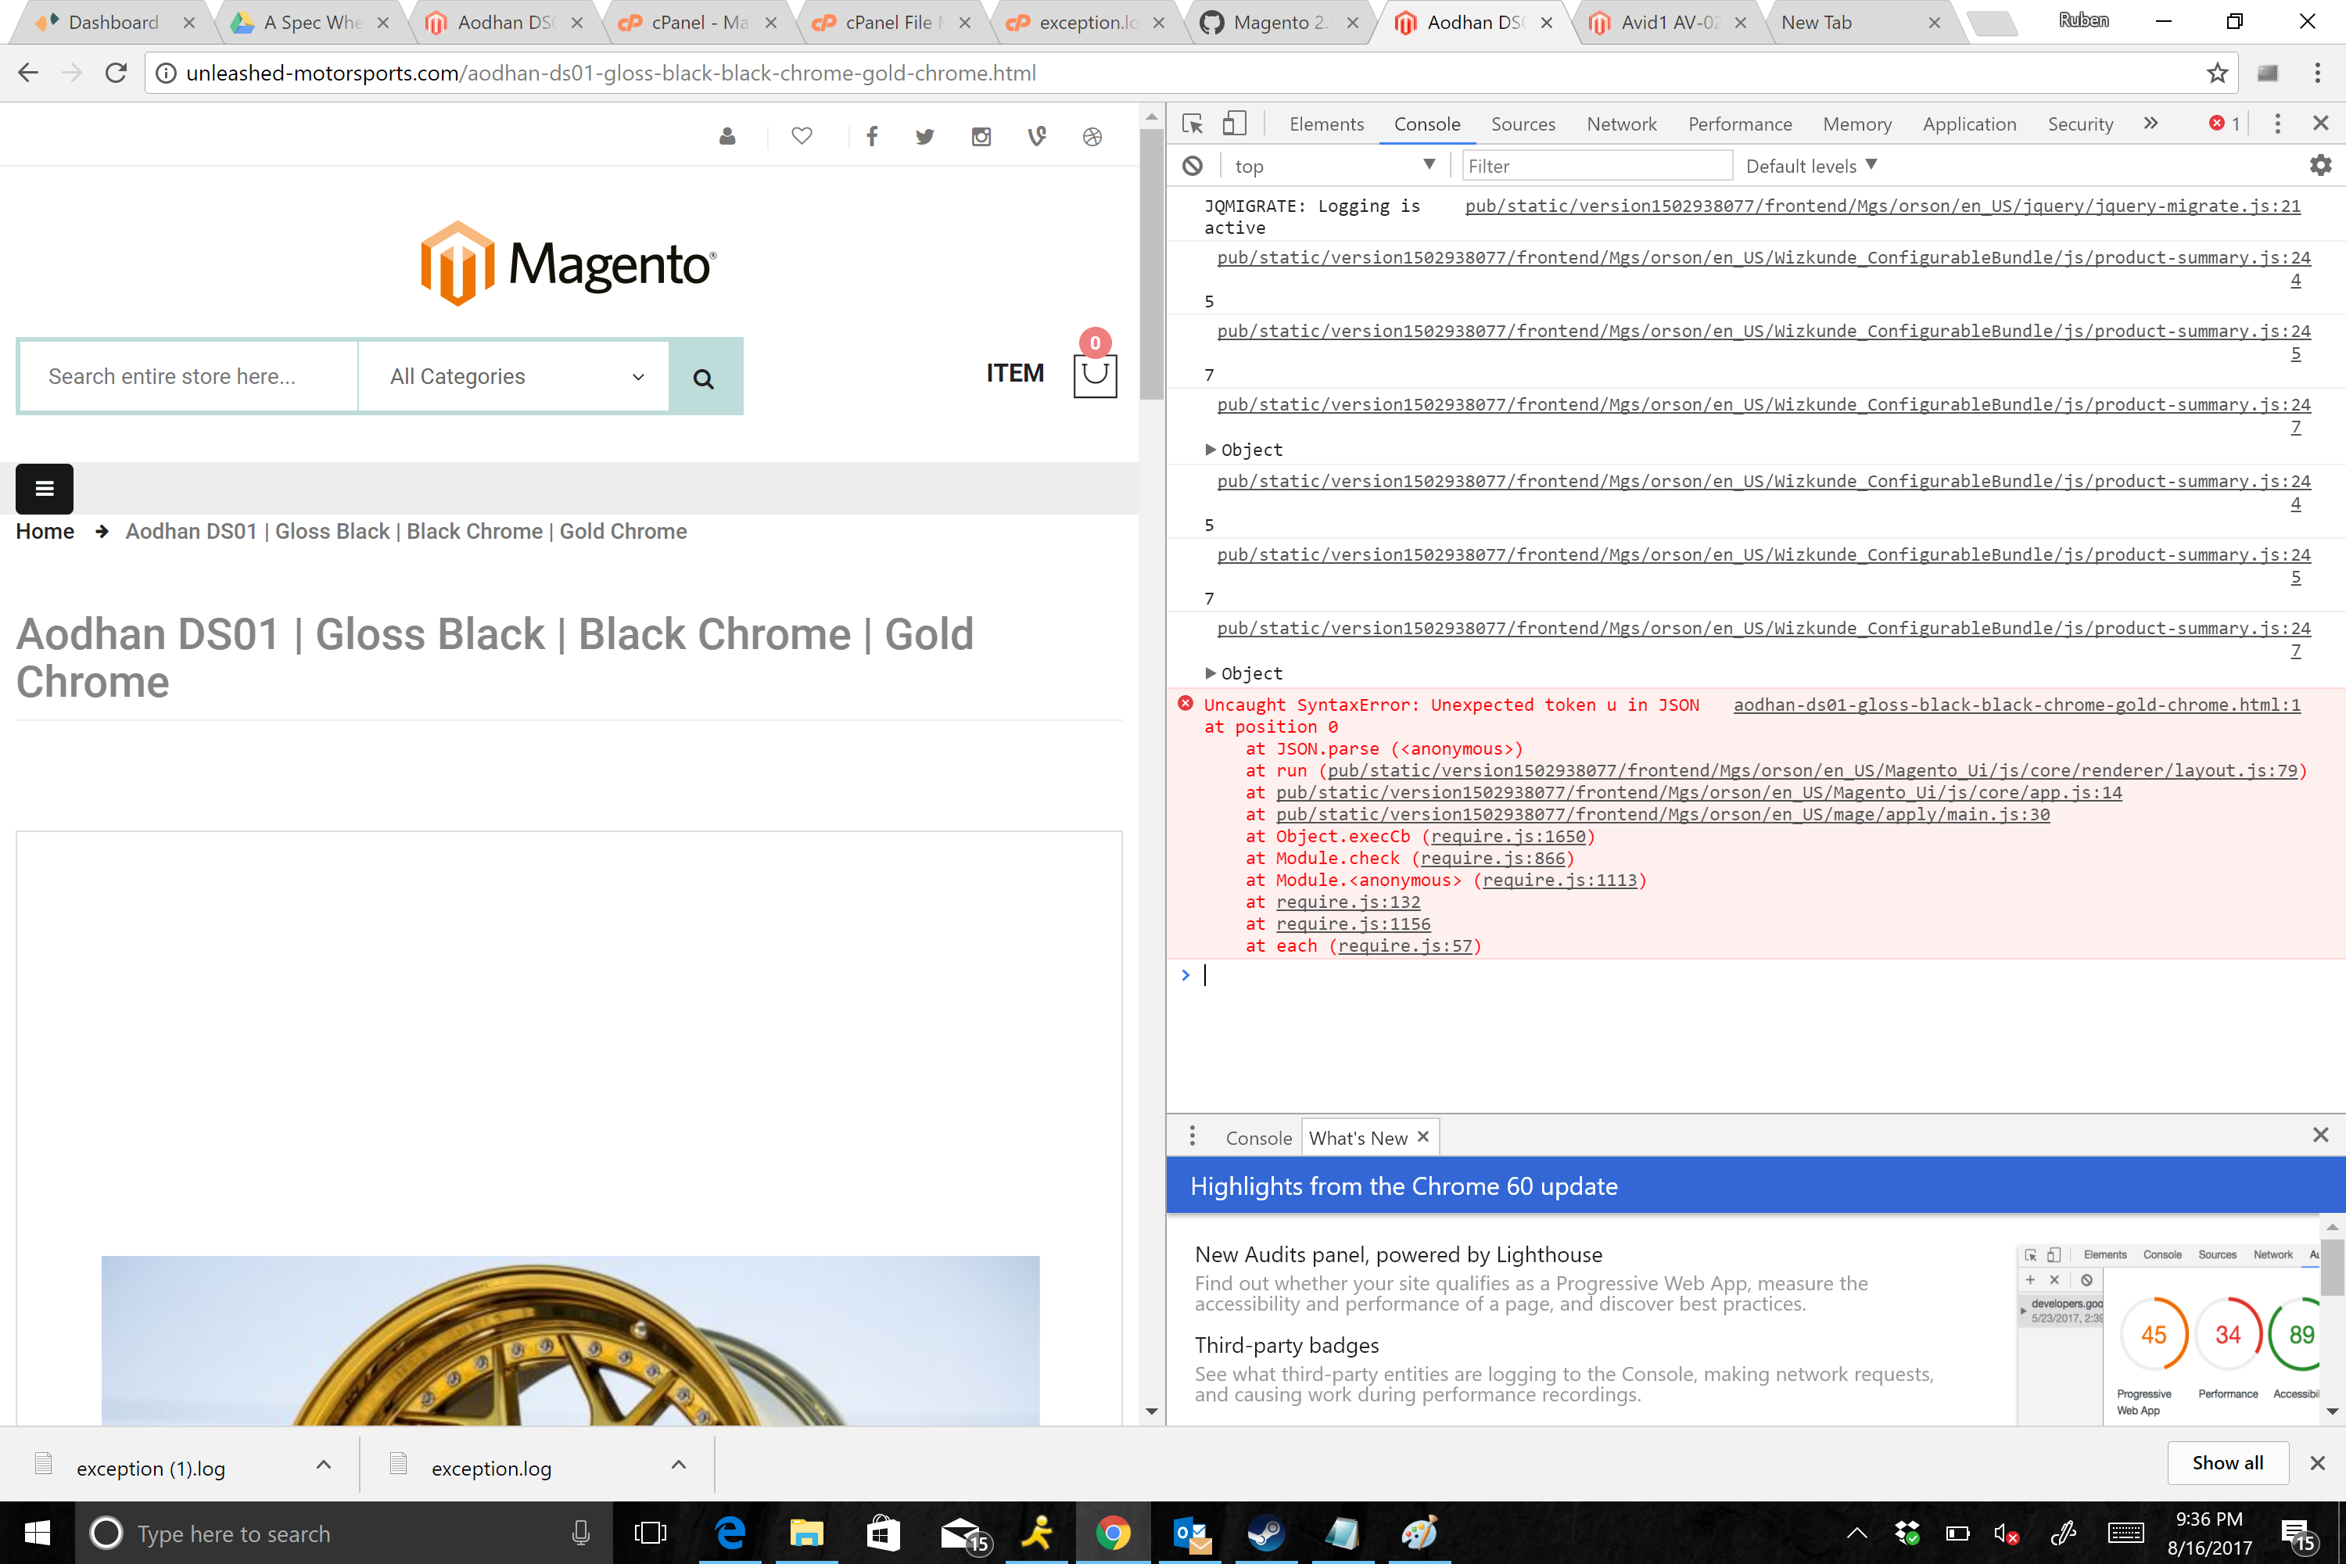This screenshot has height=1564, width=2346.
Task: Show more DevTools tabs chevron
Action: click(2150, 124)
